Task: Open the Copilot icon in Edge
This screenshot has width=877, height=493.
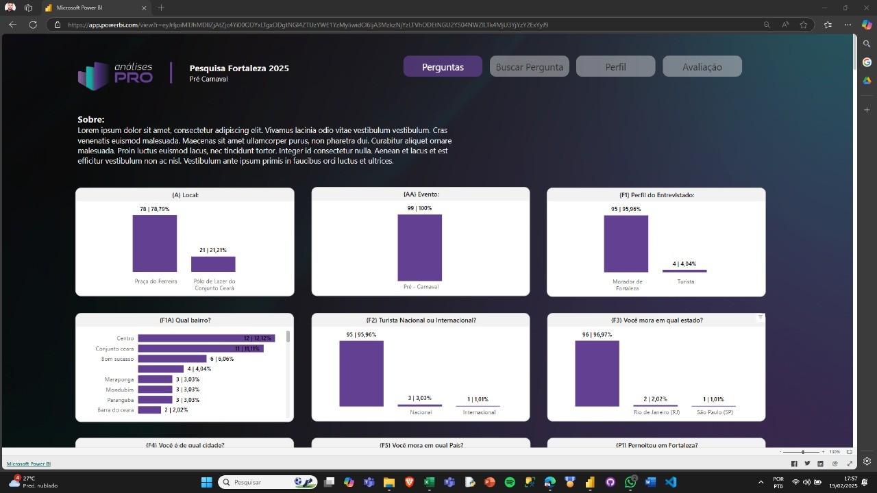Action: 867,25
